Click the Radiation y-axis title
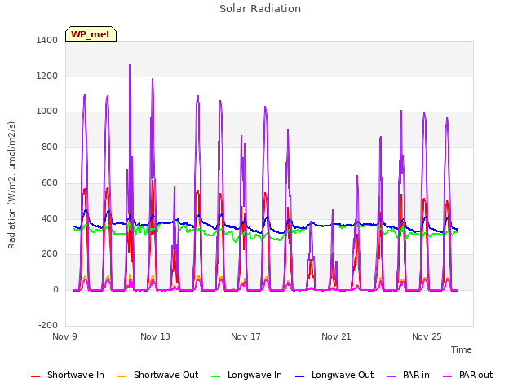Screen dimensions: 522x391 [x=11, y=185]
